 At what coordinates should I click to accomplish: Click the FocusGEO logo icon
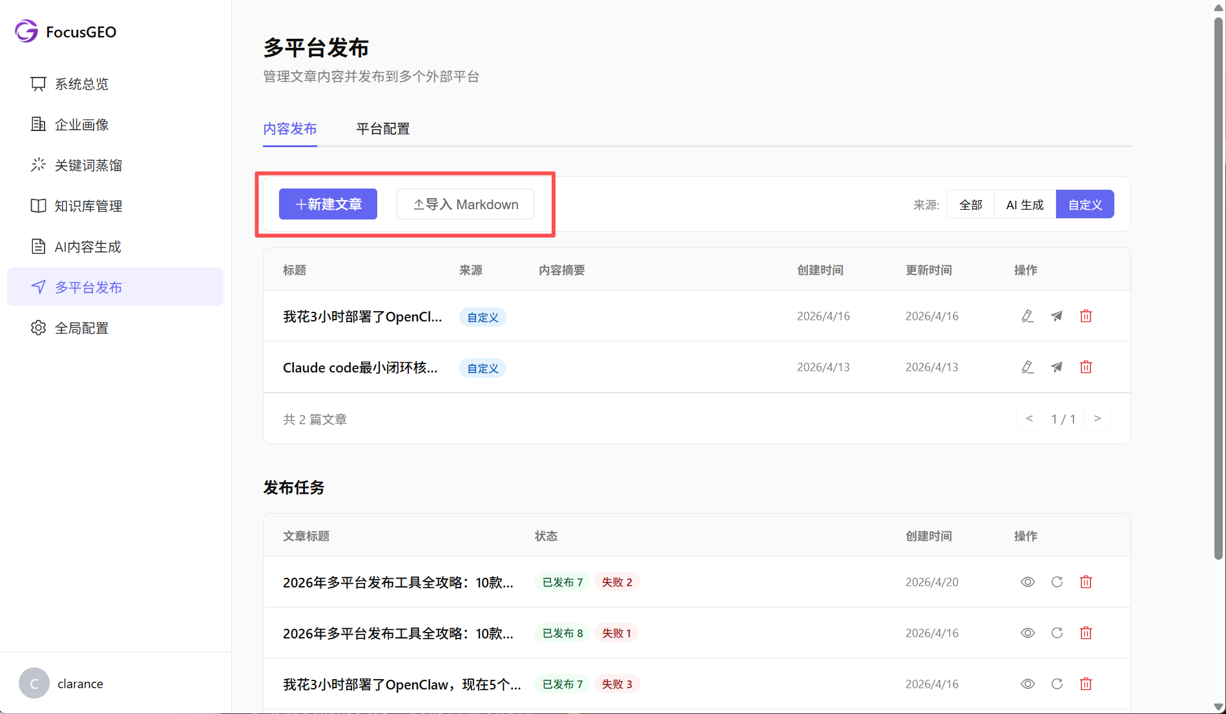[x=26, y=31]
